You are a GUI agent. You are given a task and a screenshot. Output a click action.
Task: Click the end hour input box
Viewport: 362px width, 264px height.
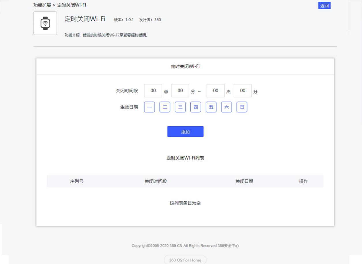click(x=215, y=90)
